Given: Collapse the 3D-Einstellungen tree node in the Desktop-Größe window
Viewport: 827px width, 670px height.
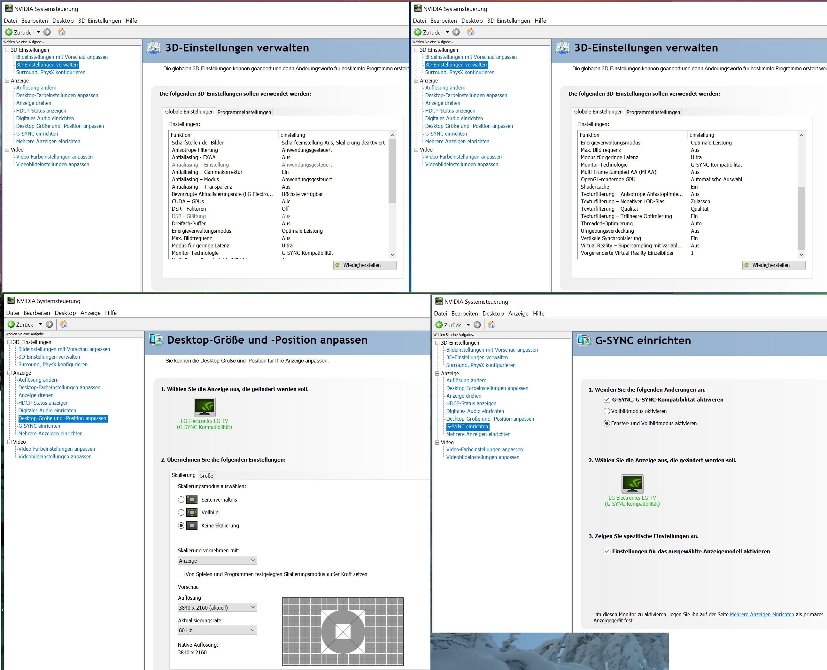Looking at the screenshot, I should 9,342.
